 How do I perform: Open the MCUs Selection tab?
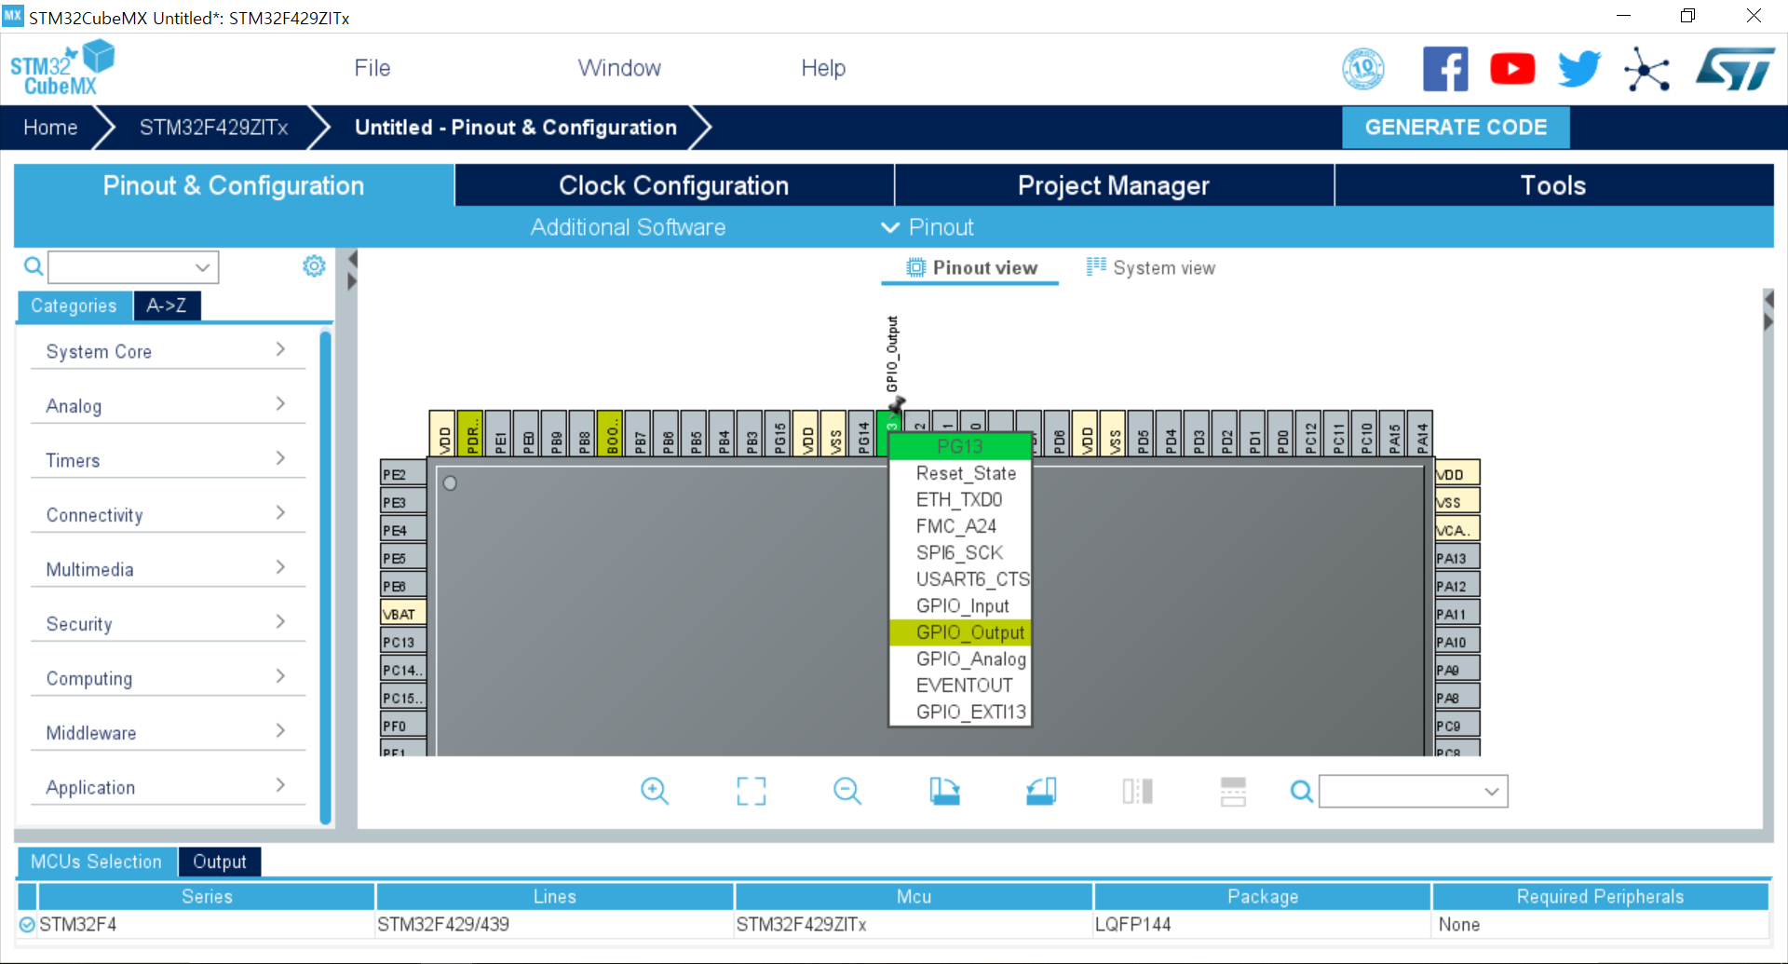coord(97,862)
